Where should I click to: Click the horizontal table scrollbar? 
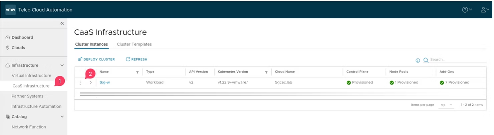click(200, 94)
